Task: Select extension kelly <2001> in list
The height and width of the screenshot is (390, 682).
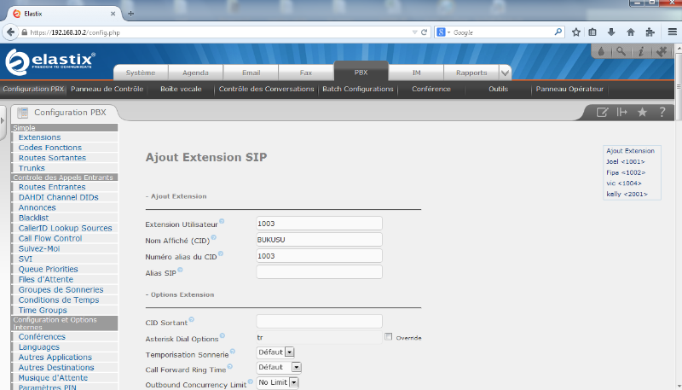Action: click(627, 194)
